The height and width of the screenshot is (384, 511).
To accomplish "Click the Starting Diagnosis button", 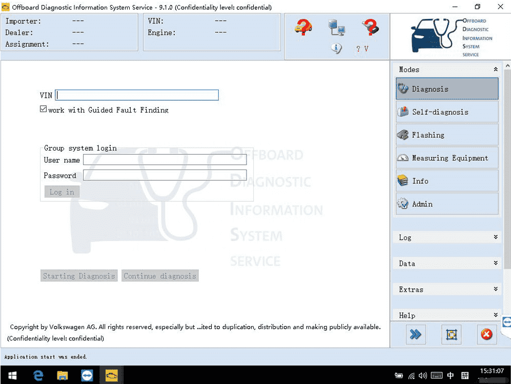I will pos(79,275).
